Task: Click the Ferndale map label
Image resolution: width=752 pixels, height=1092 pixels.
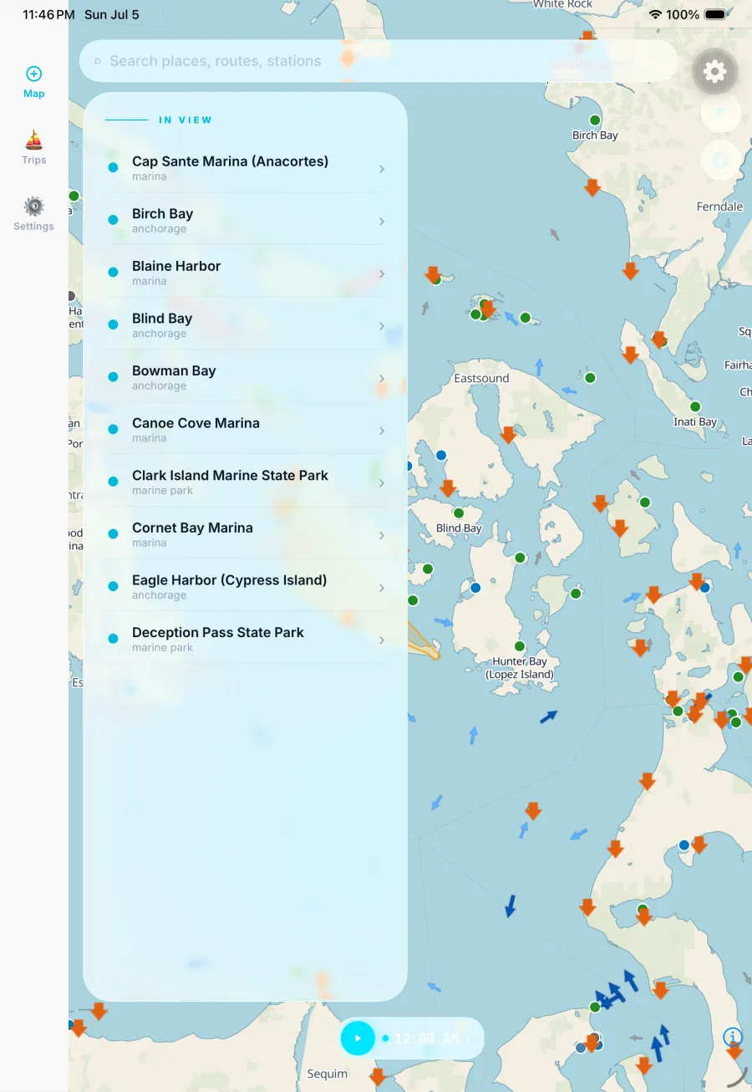Action: 719,207
